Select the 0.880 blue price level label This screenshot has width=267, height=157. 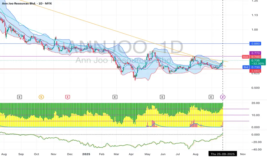pos(256,44)
